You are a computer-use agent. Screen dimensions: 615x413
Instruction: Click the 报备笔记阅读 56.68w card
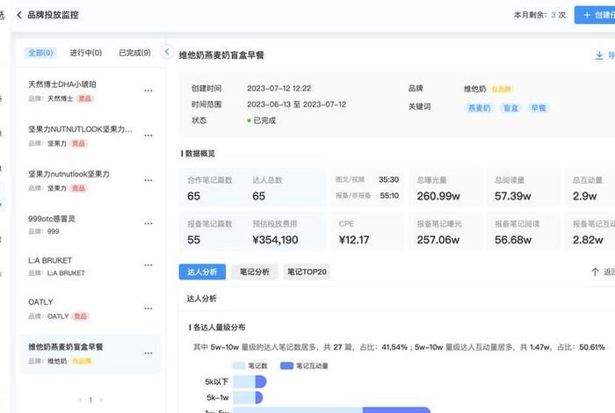tap(523, 231)
